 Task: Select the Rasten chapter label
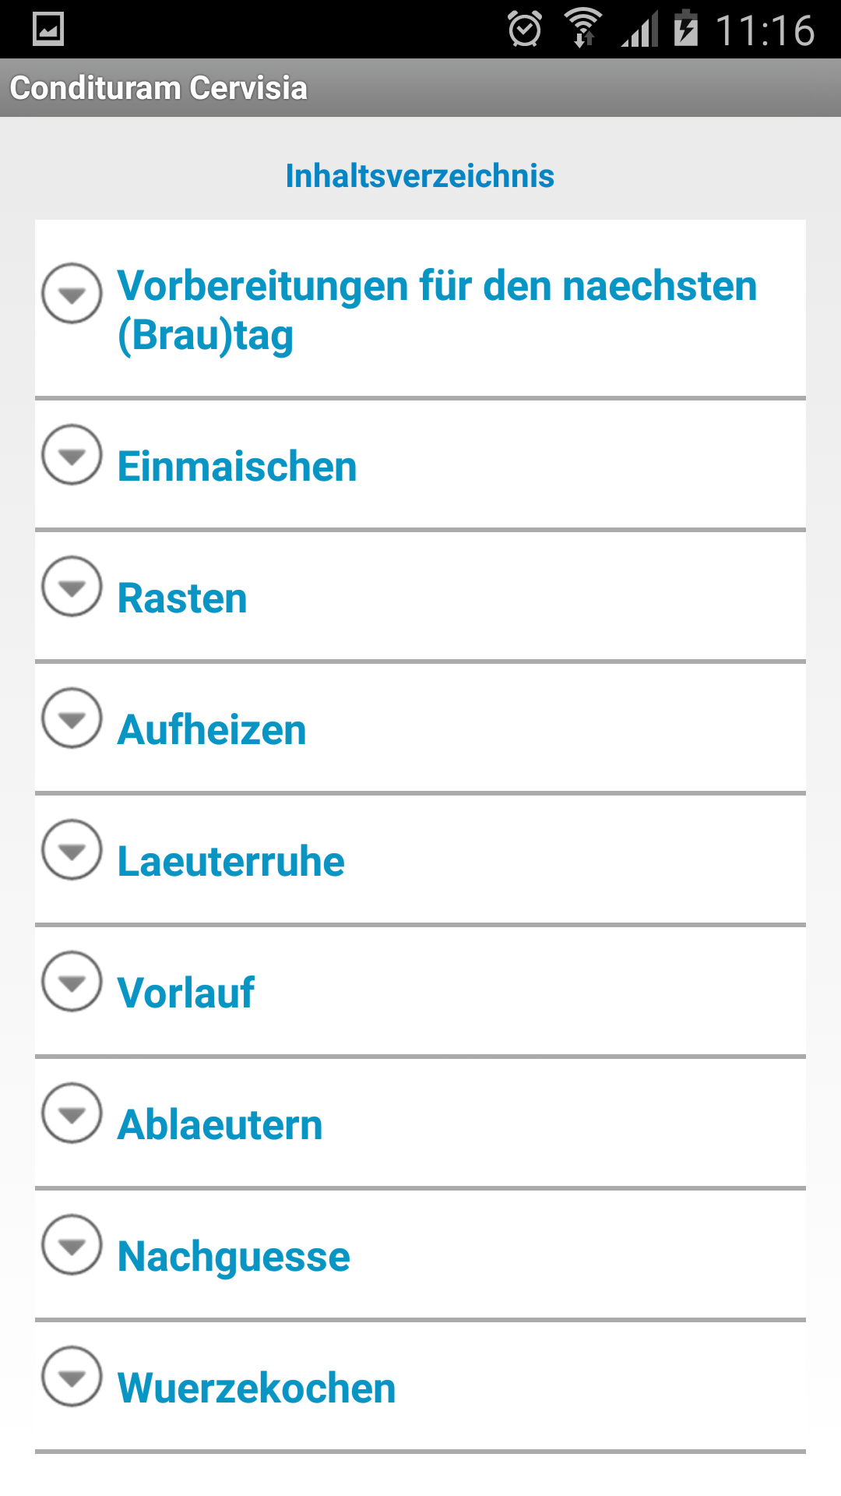tap(182, 598)
